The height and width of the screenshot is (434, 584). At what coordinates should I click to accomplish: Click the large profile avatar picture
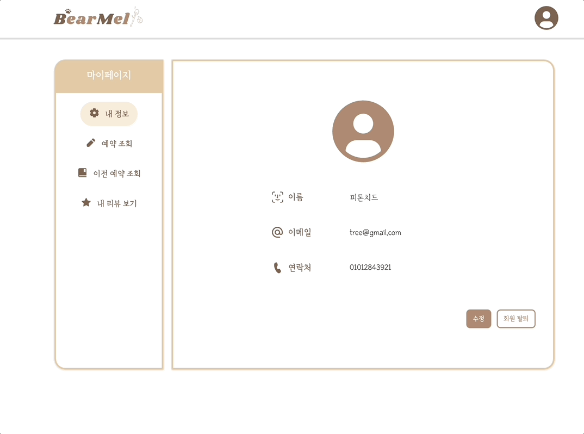pos(363,131)
